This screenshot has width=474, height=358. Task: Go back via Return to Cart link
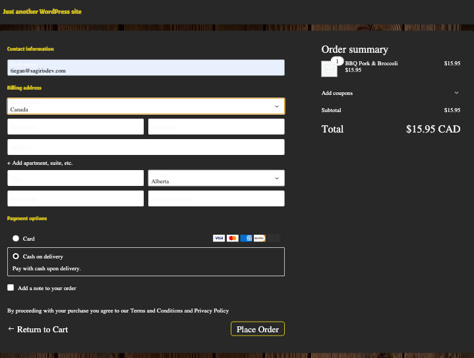click(x=38, y=329)
